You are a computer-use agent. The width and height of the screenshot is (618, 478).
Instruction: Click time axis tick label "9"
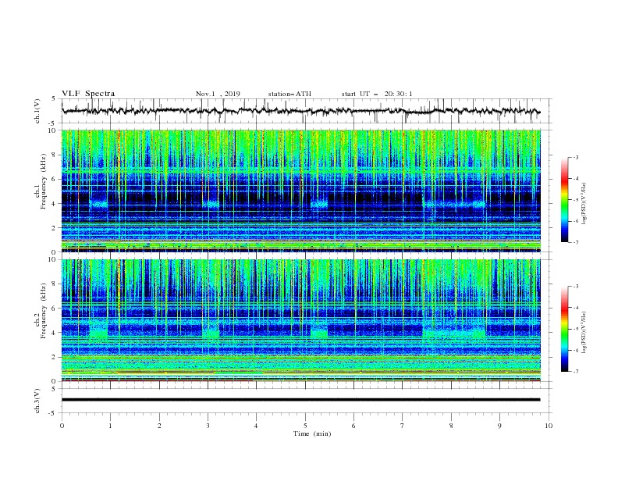(x=499, y=426)
